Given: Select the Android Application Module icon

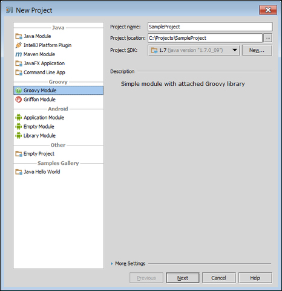Looking at the screenshot, I should (x=19, y=118).
